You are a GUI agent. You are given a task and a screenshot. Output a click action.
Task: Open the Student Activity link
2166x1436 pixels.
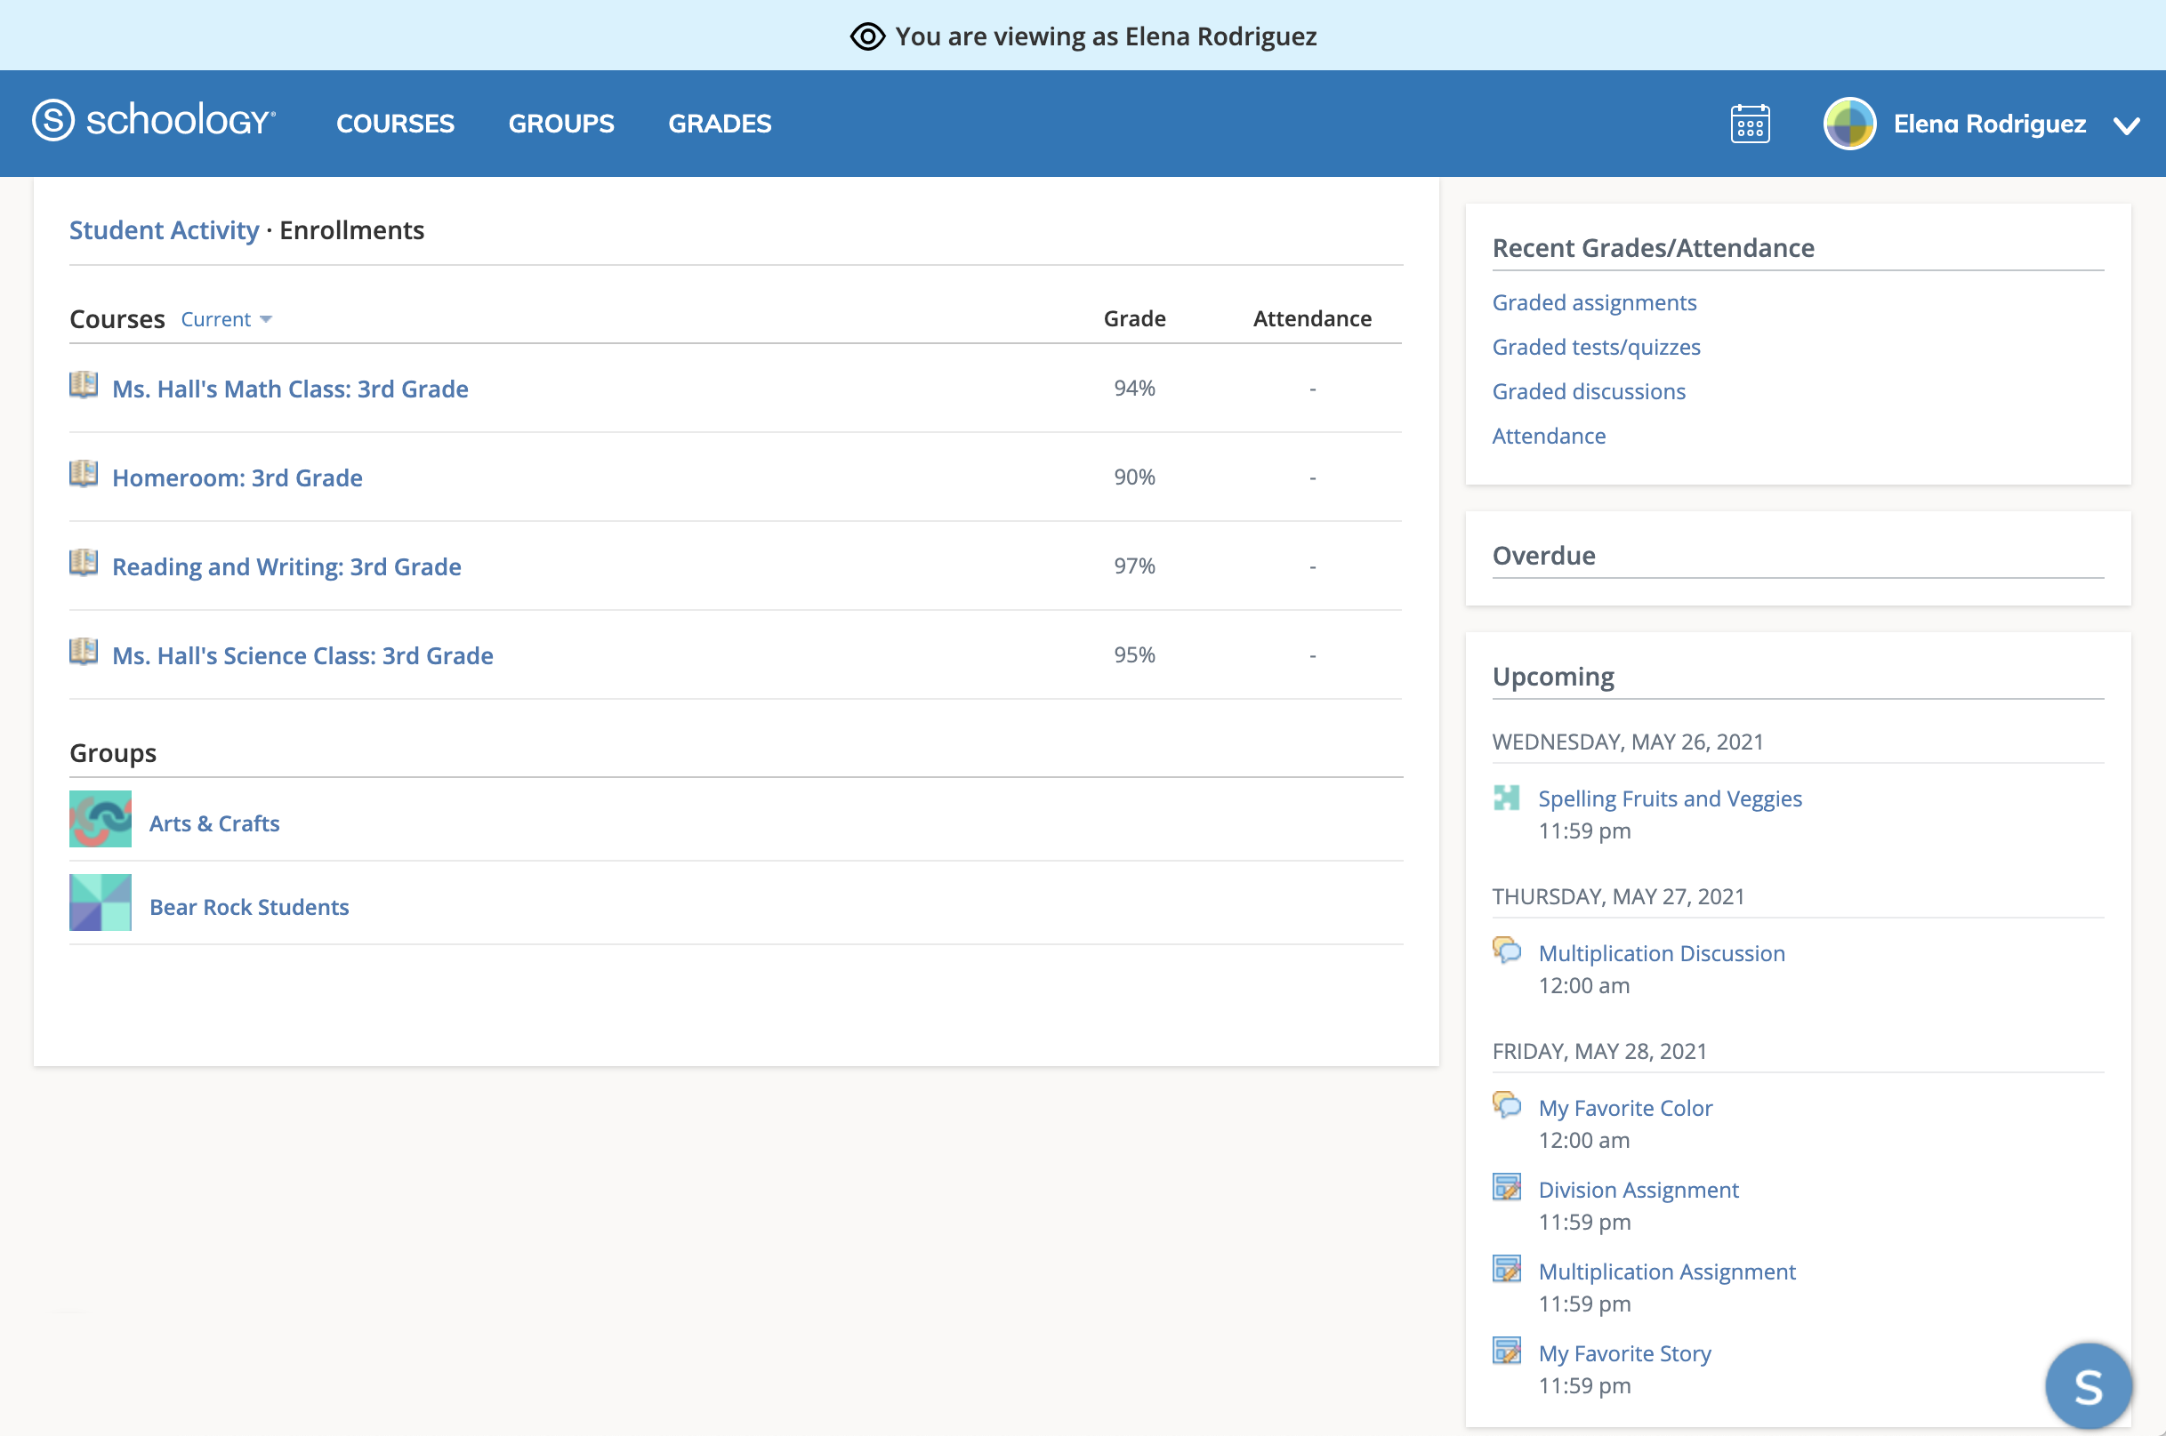pos(164,230)
